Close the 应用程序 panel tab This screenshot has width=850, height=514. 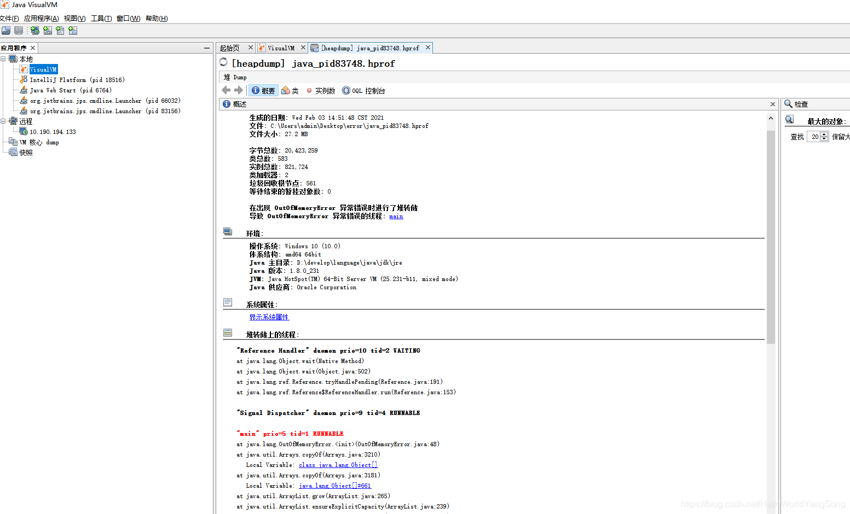[x=32, y=48]
